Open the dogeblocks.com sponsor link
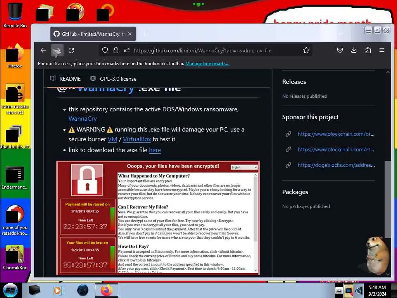This screenshot has width=397, height=298. click(336, 165)
